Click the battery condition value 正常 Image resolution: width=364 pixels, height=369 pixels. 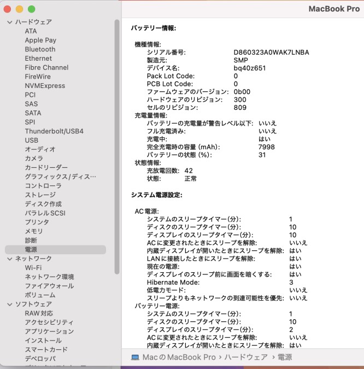tap(190, 179)
